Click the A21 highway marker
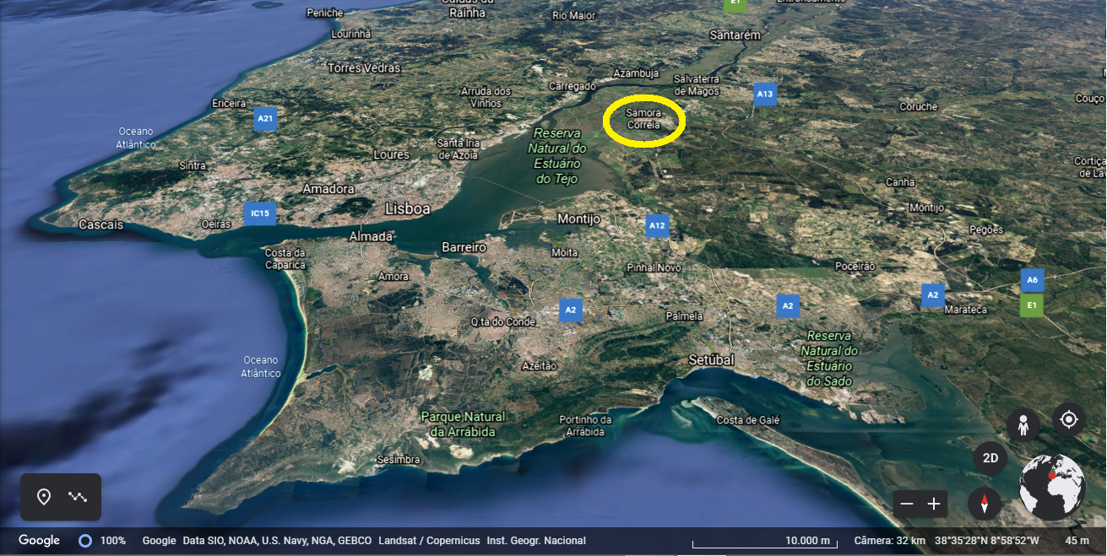This screenshot has width=1107, height=556. pyautogui.click(x=266, y=119)
